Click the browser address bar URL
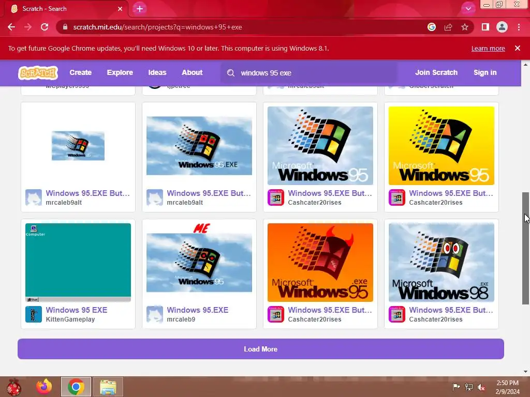This screenshot has height=397, width=530. (157, 27)
